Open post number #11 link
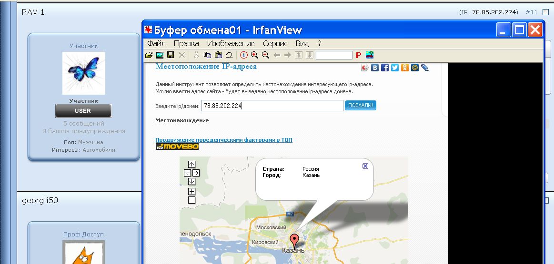 [532, 12]
